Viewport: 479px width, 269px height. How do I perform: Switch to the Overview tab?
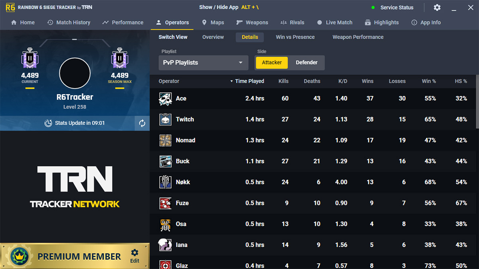(x=213, y=37)
